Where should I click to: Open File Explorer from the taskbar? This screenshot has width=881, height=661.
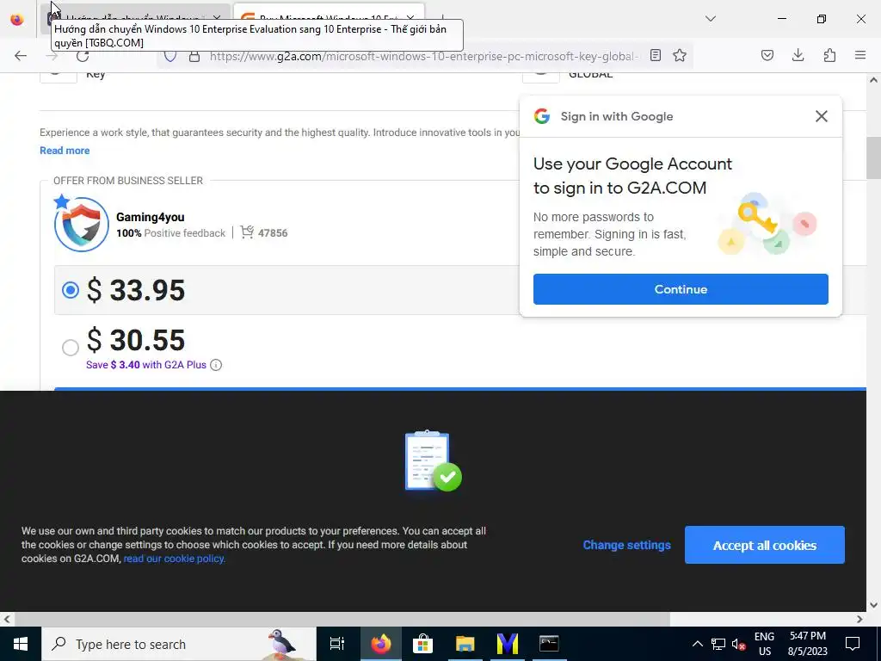click(465, 644)
